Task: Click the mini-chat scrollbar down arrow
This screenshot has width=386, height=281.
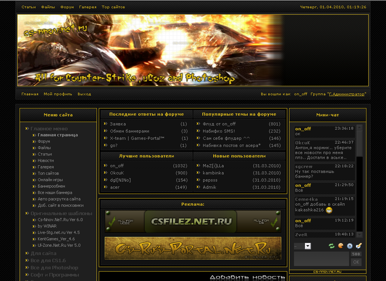Action: click(359, 234)
